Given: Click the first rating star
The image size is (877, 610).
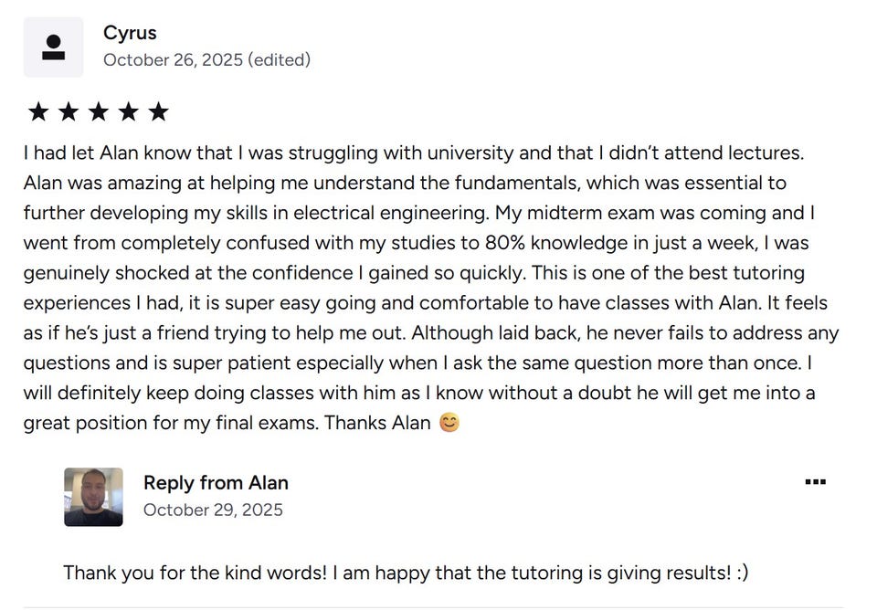Looking at the screenshot, I should (x=38, y=112).
